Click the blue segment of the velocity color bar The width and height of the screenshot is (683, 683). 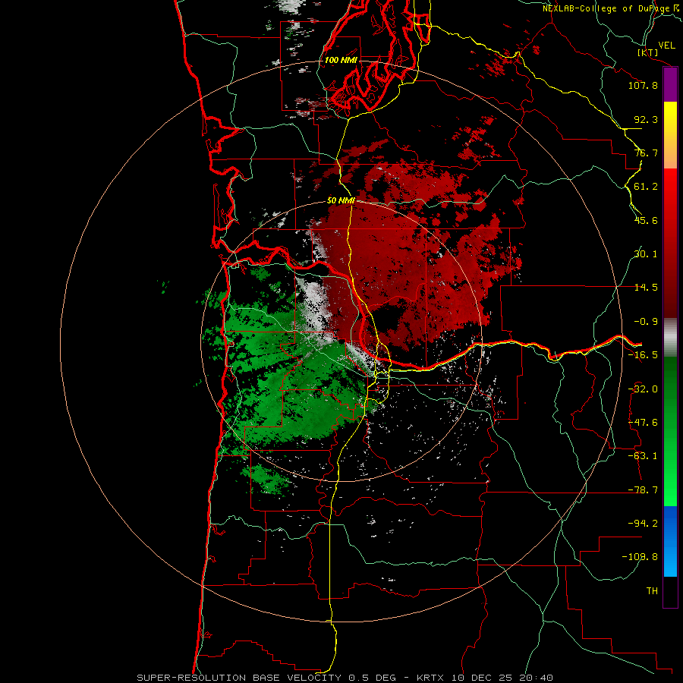pyautogui.click(x=670, y=541)
